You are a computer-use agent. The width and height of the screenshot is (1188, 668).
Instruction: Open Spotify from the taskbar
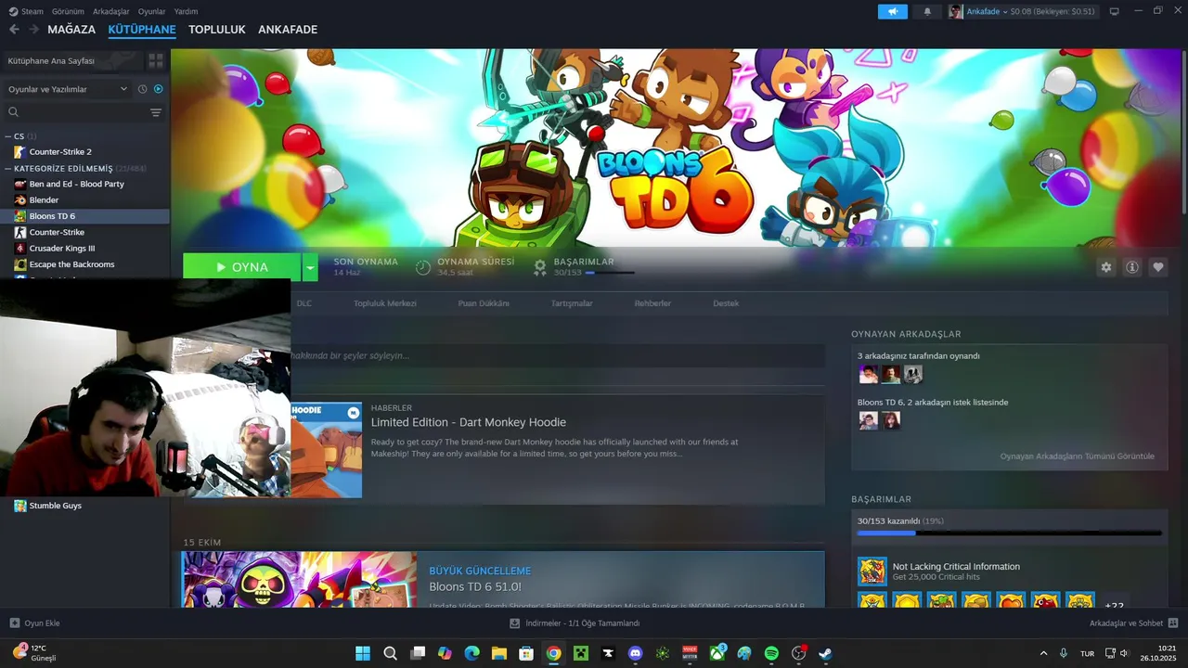[x=771, y=653]
